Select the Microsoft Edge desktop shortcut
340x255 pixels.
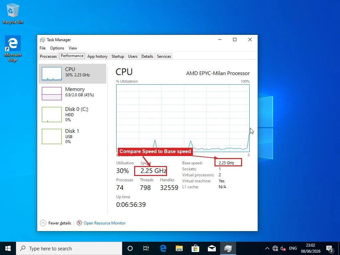[13, 48]
